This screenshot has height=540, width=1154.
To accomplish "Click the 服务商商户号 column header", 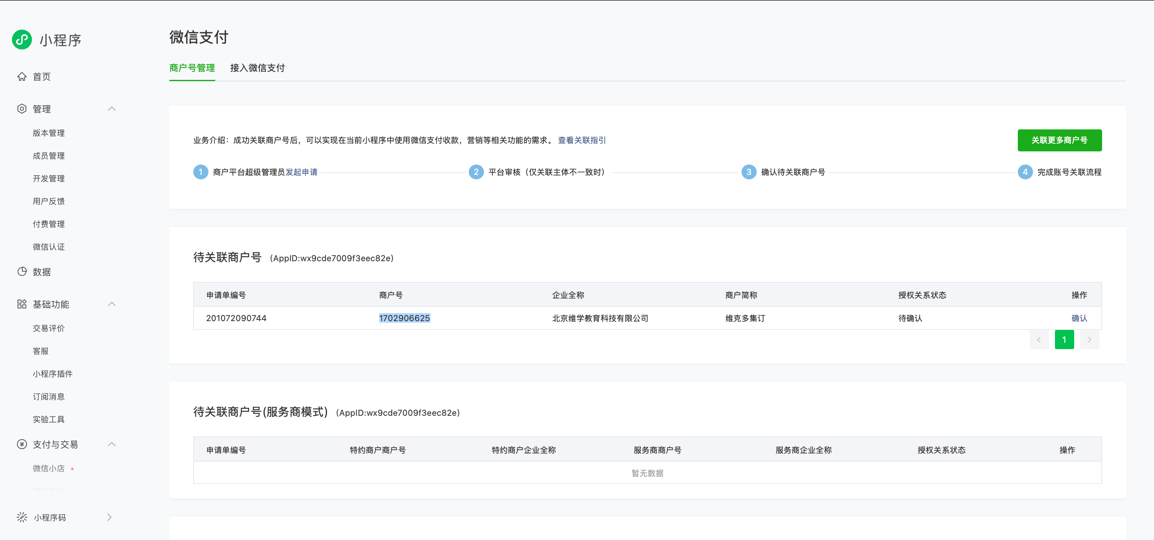I will [658, 450].
